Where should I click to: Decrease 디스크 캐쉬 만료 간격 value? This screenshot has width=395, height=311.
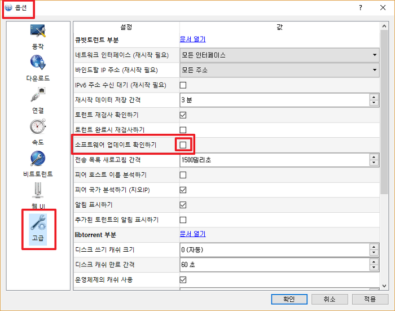374,268
